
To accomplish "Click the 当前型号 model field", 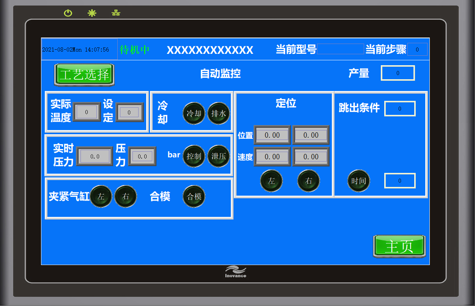I will (340, 49).
